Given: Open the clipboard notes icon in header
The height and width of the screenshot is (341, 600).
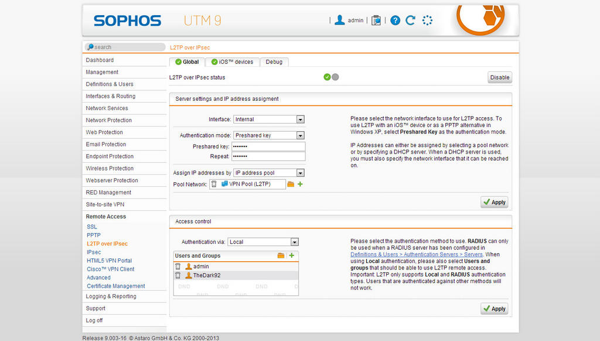Looking at the screenshot, I should tap(376, 21).
